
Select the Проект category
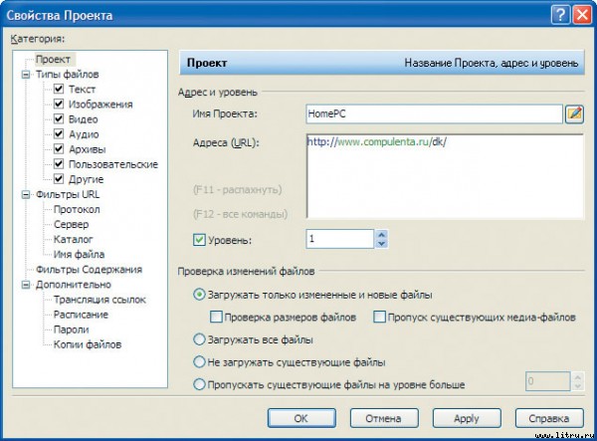pyautogui.click(x=54, y=60)
